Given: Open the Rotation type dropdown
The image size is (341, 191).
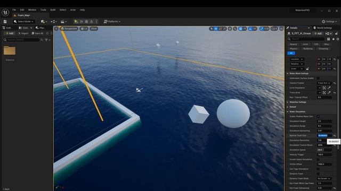Looking at the screenshot, I should coord(297,64).
